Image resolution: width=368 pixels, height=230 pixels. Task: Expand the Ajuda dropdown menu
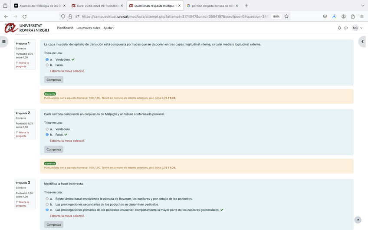click(x=109, y=28)
